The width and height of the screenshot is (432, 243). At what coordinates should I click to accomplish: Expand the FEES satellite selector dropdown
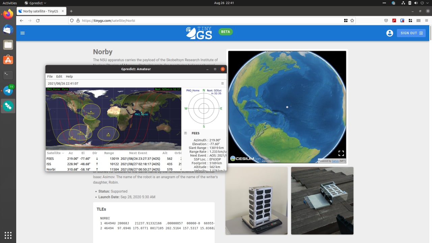point(186,133)
